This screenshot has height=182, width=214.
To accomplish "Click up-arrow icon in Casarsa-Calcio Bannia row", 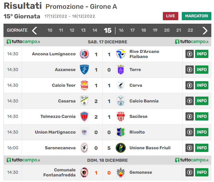I will [189, 101].
